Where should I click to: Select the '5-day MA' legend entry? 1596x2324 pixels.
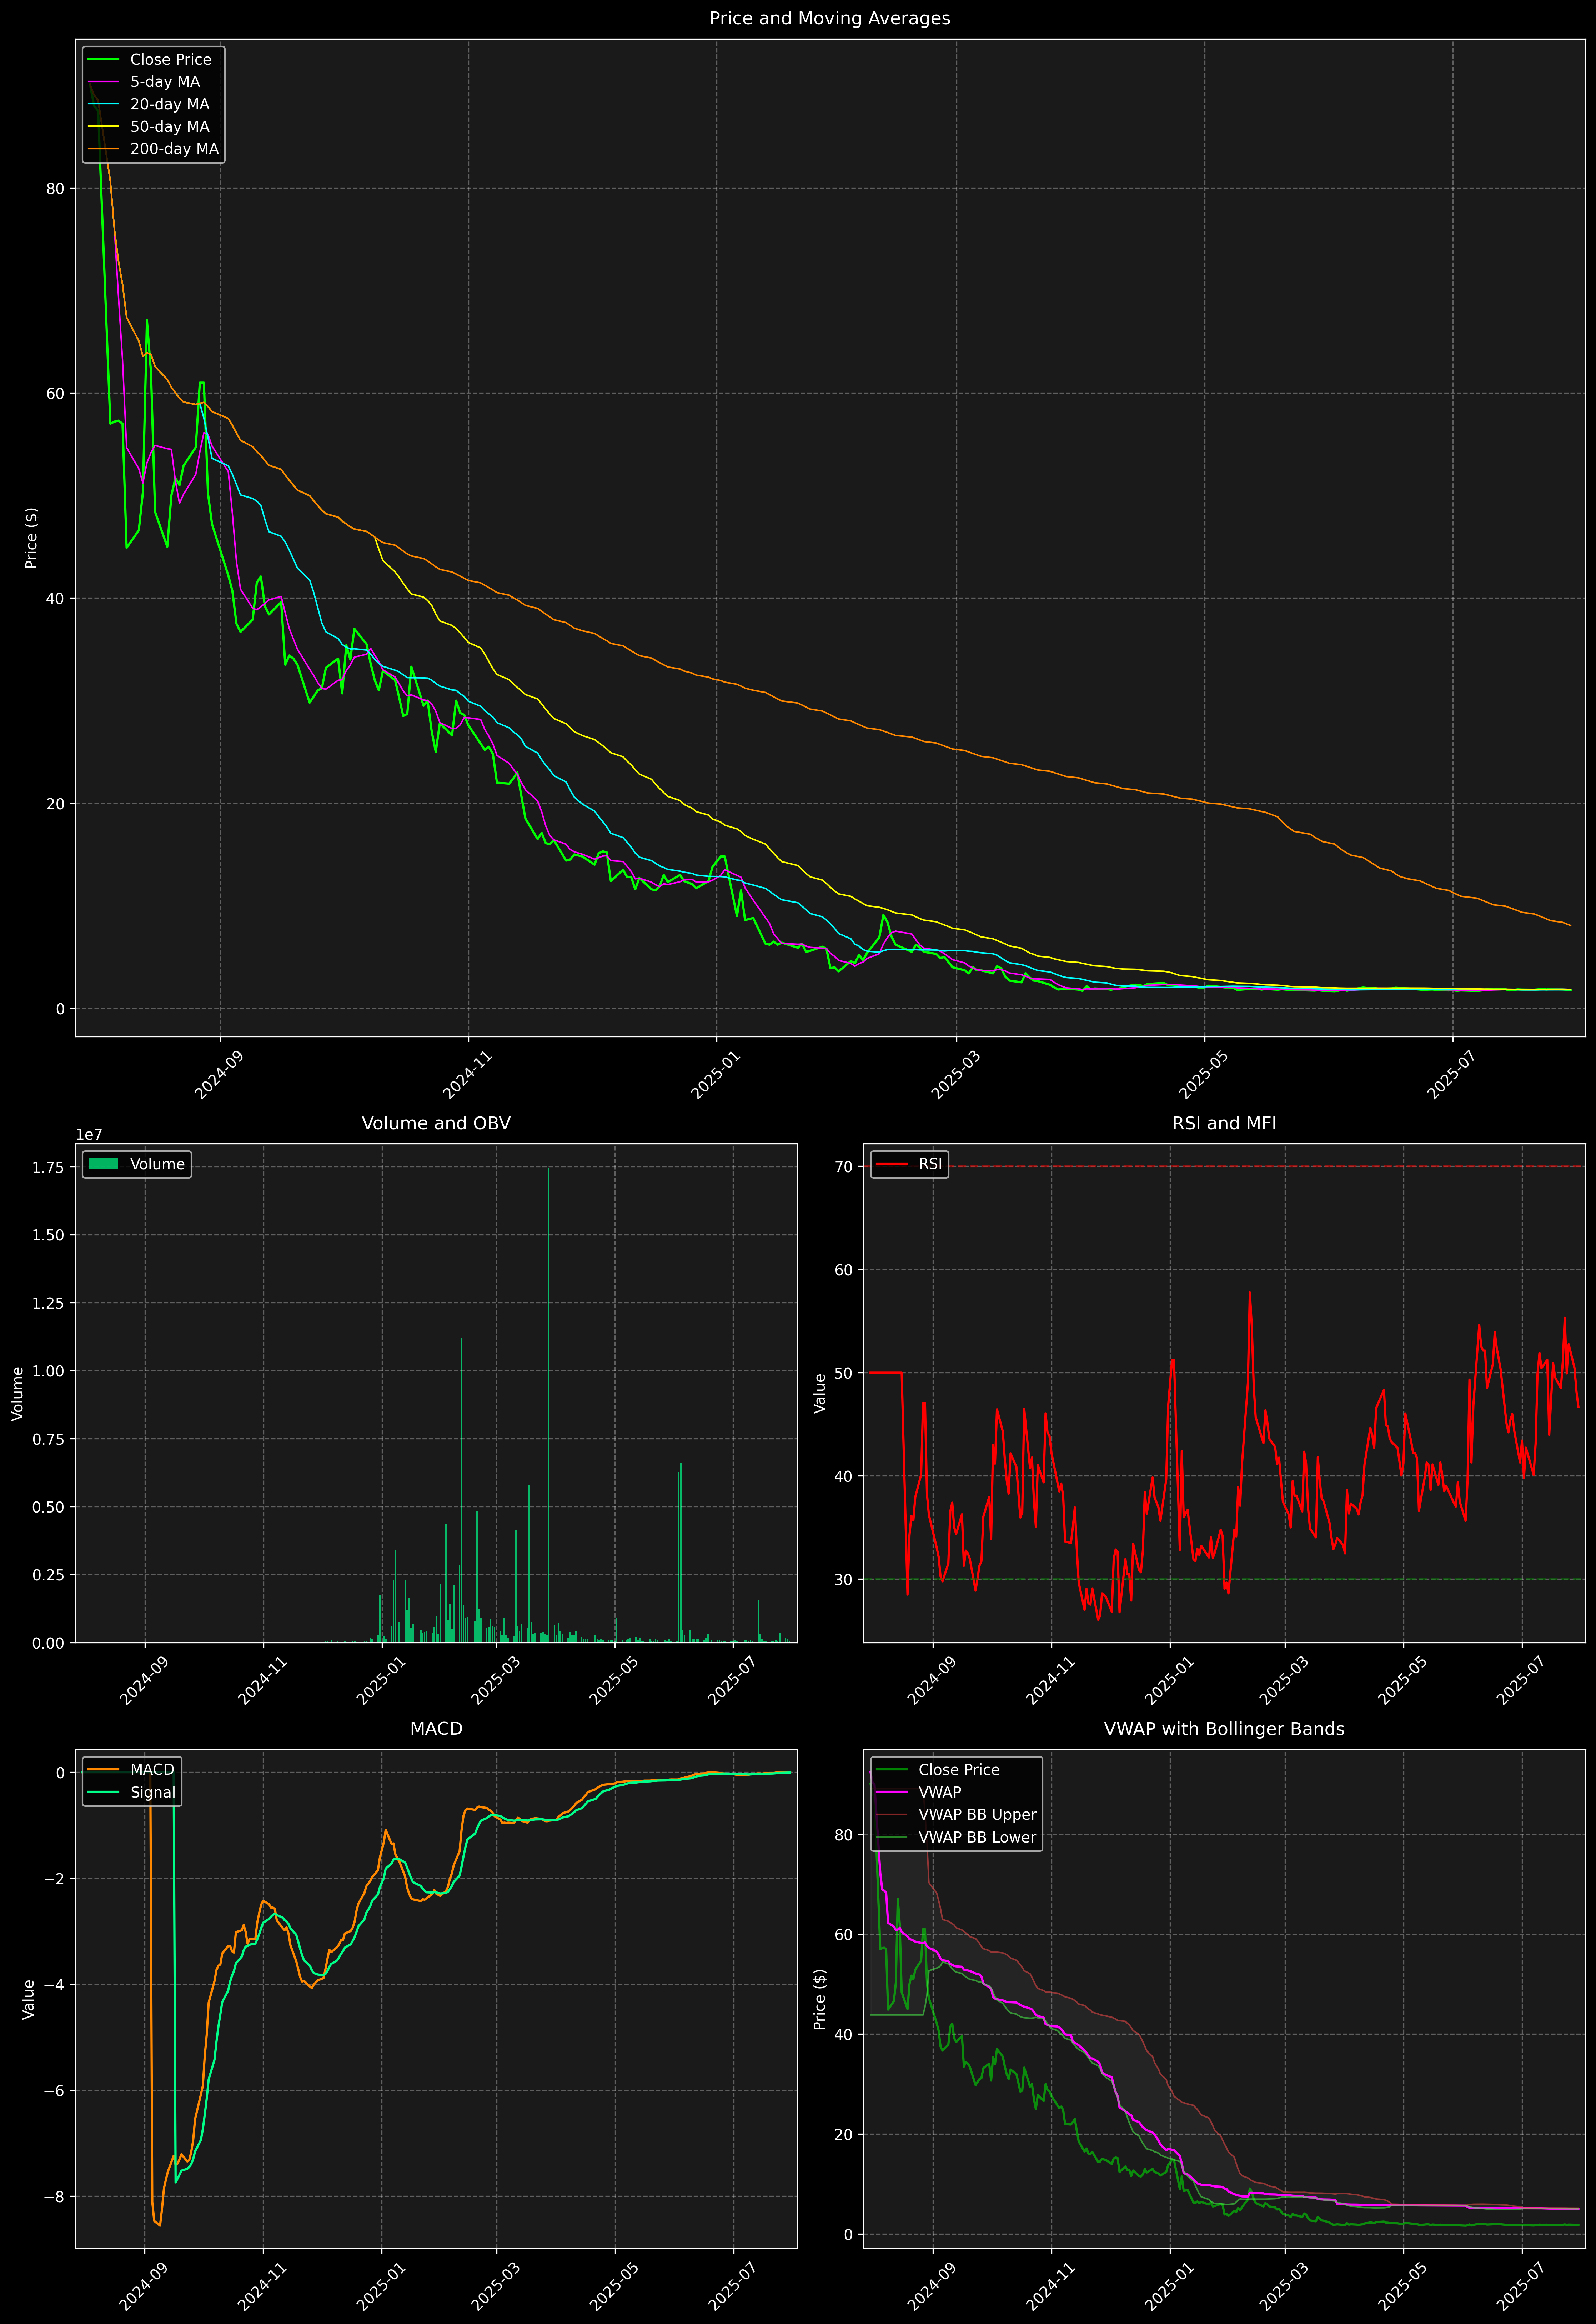144,82
